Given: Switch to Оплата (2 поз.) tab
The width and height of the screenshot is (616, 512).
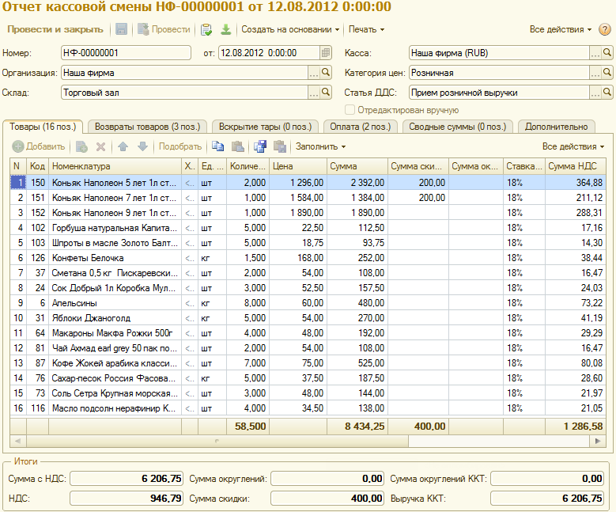Looking at the screenshot, I should pyautogui.click(x=361, y=127).
